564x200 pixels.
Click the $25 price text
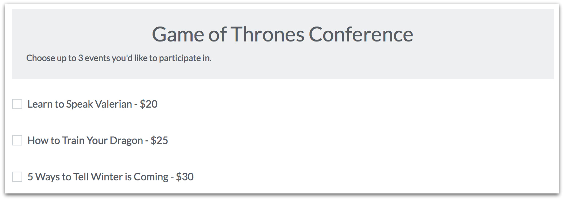(x=159, y=140)
